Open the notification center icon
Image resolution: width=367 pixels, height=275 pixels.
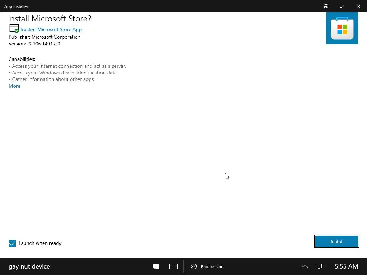(319, 266)
